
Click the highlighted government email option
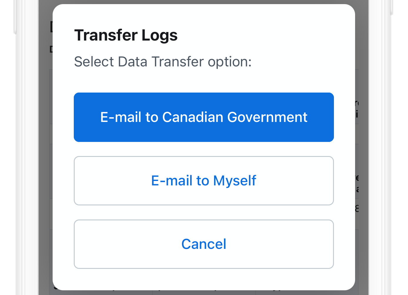pos(204,117)
